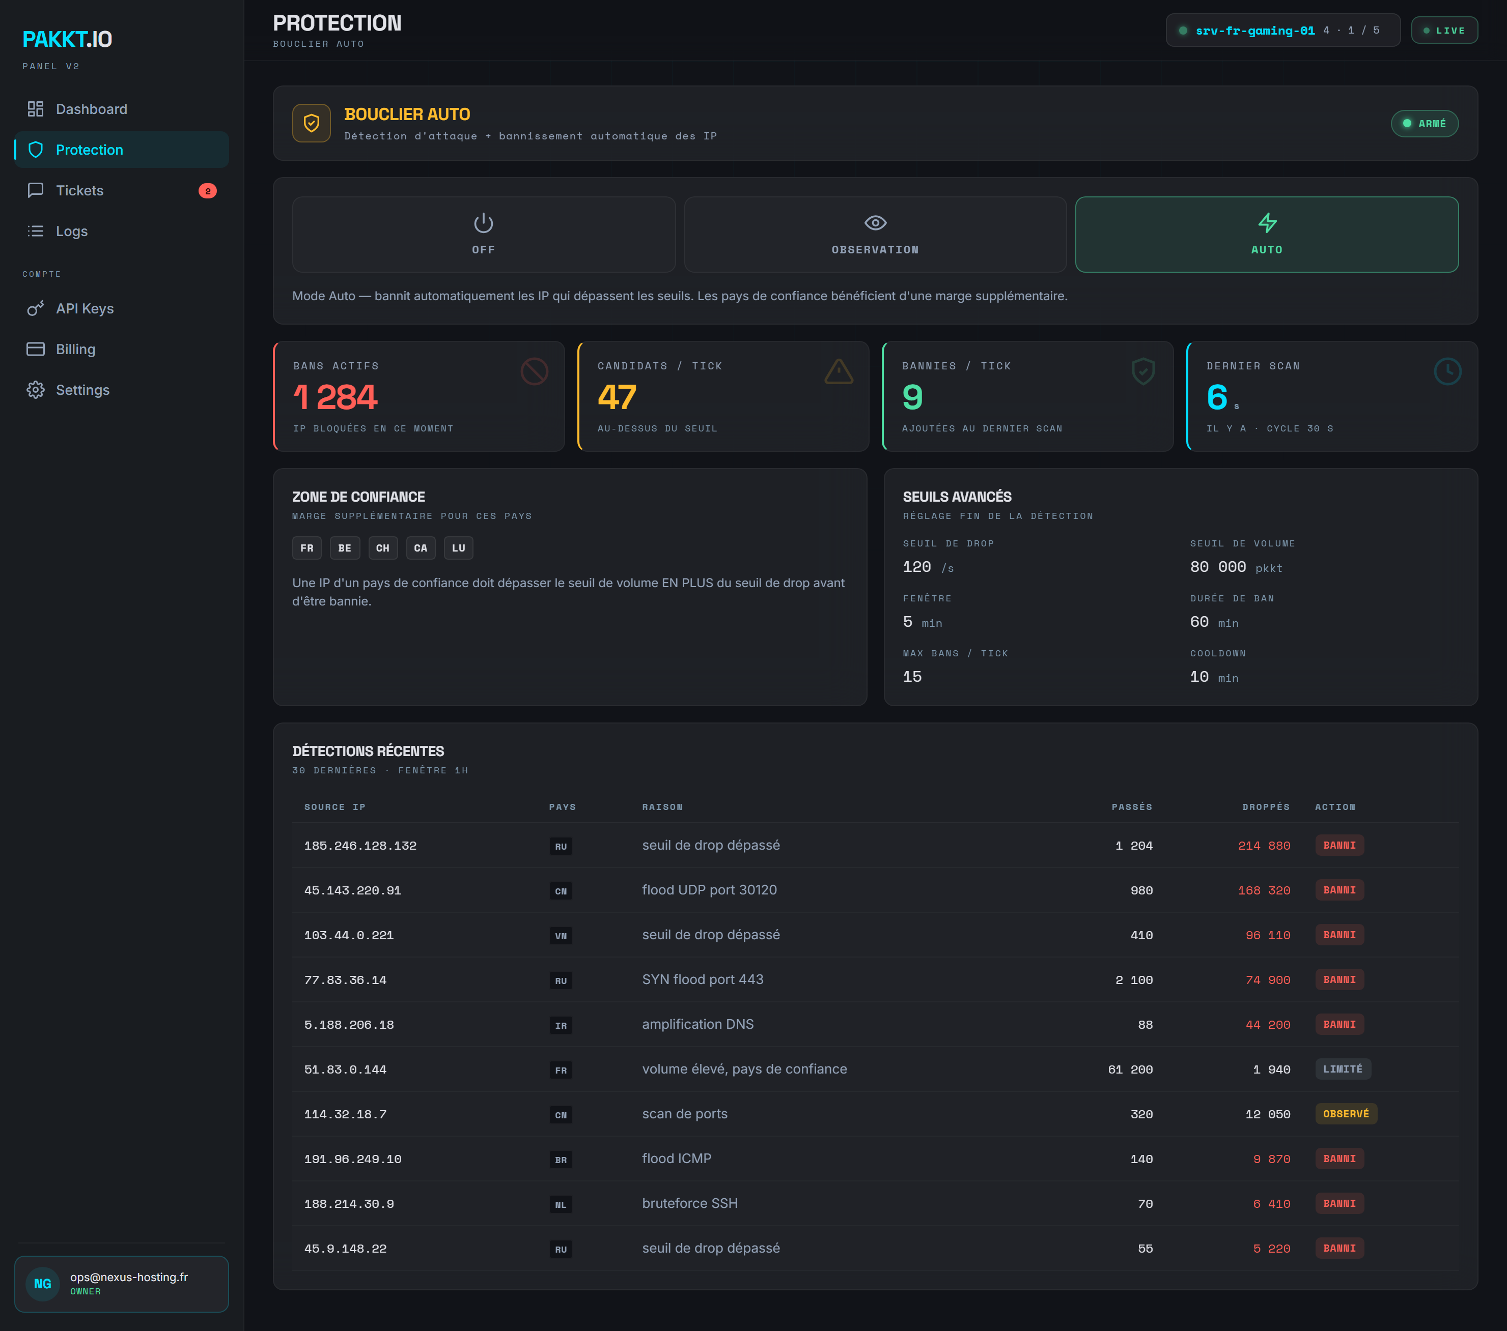Click the PAKKT.IO logo

point(67,39)
